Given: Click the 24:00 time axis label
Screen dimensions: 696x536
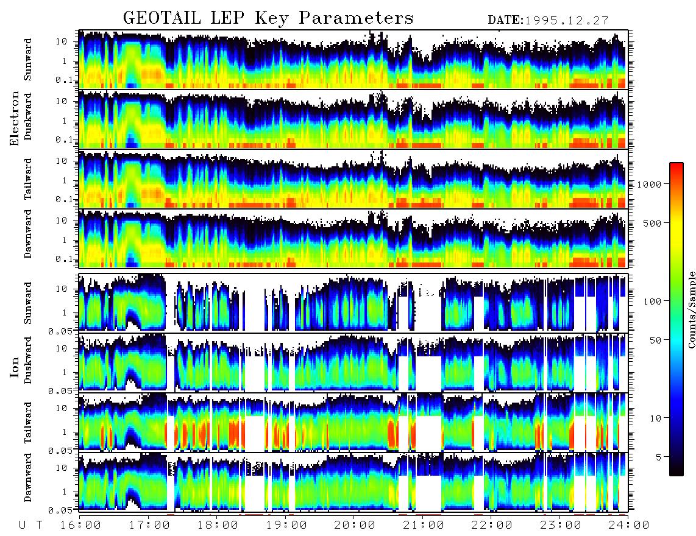Looking at the screenshot, I should click(629, 526).
